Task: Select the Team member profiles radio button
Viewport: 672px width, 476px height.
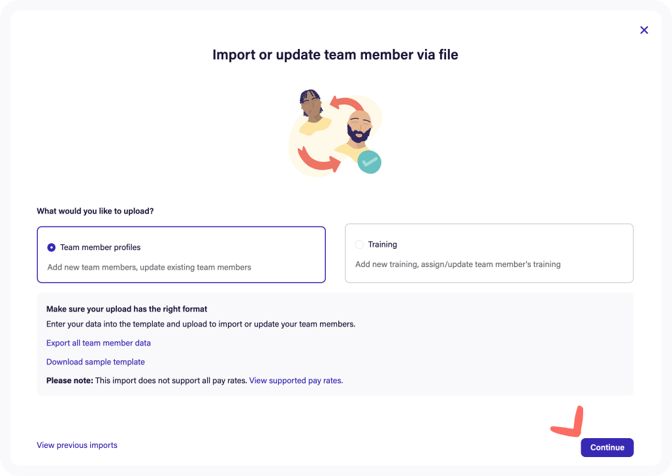Action: [x=52, y=247]
